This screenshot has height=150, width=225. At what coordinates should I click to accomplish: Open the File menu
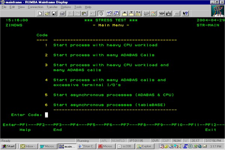pos(4,7)
